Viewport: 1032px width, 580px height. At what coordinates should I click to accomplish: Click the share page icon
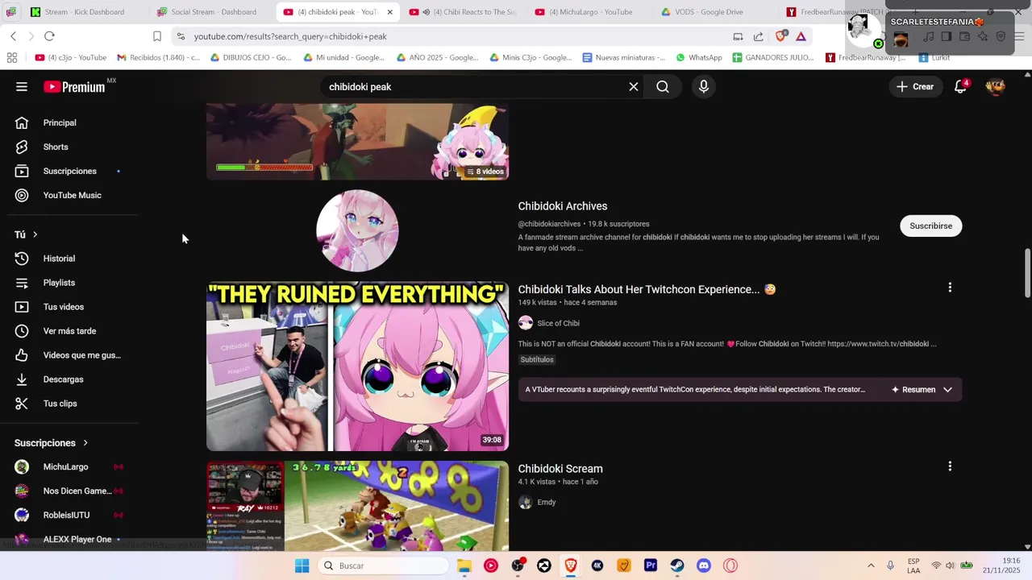point(759,36)
